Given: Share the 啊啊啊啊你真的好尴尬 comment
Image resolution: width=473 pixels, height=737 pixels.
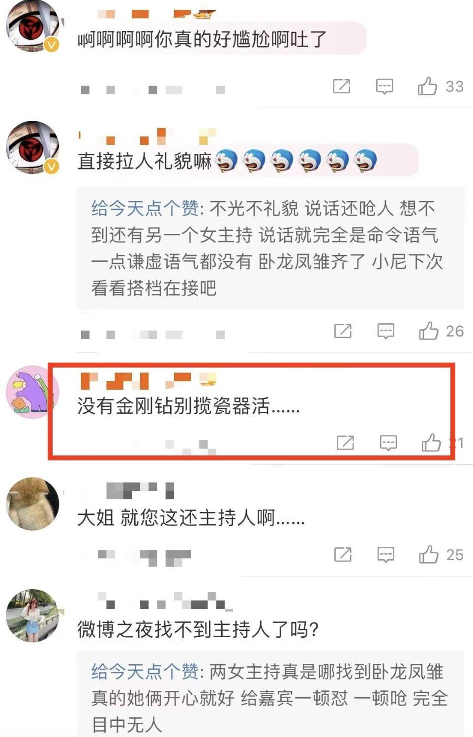Looking at the screenshot, I should [x=341, y=86].
